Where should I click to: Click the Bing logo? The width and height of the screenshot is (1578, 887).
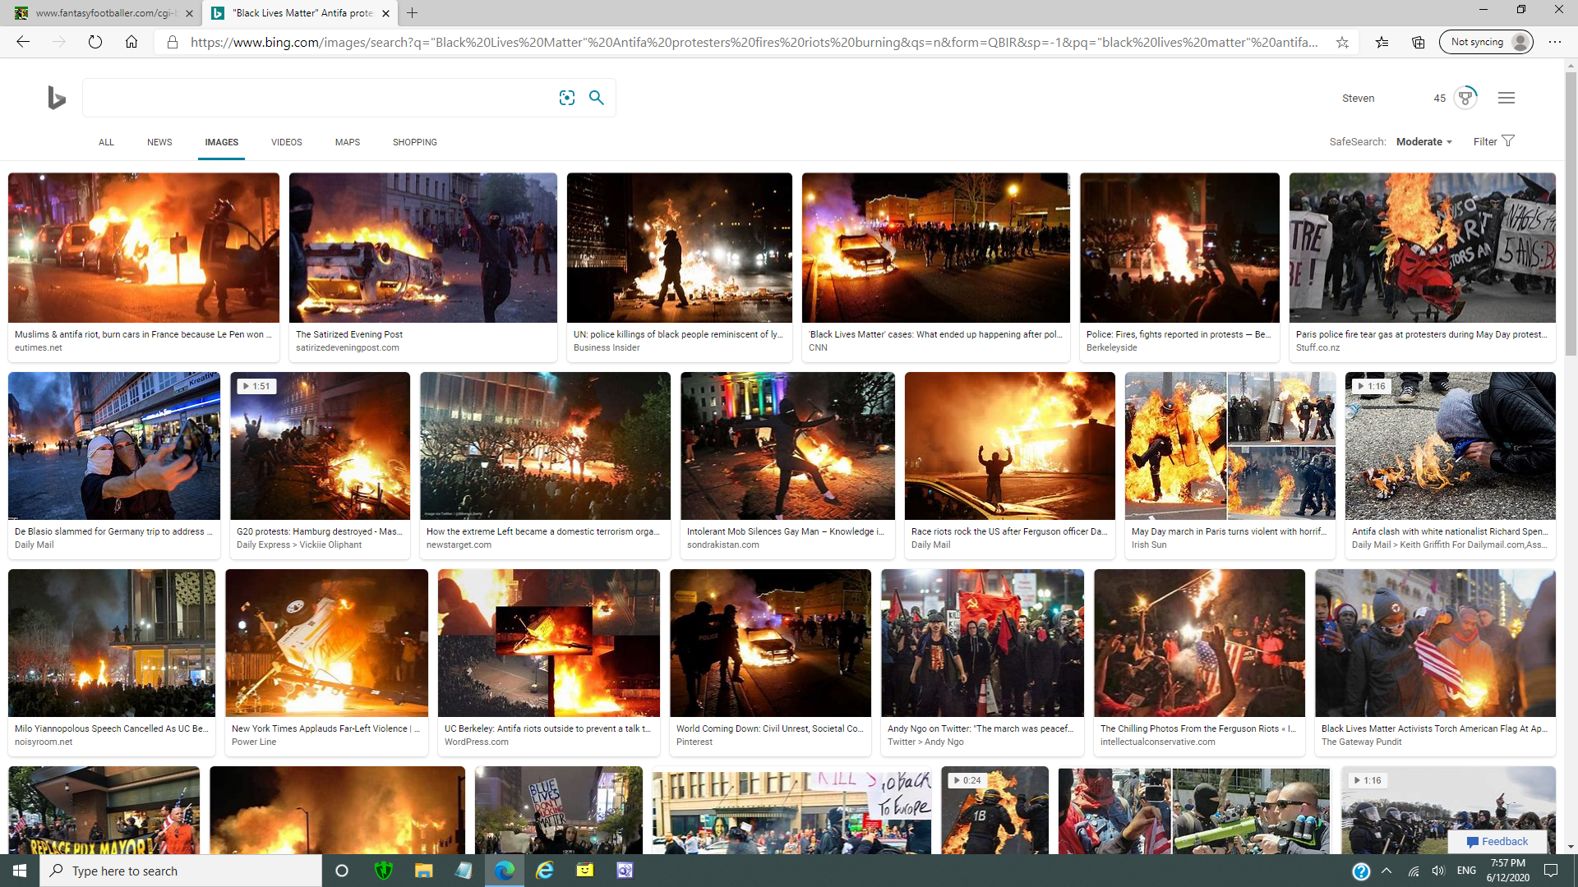pos(56,98)
